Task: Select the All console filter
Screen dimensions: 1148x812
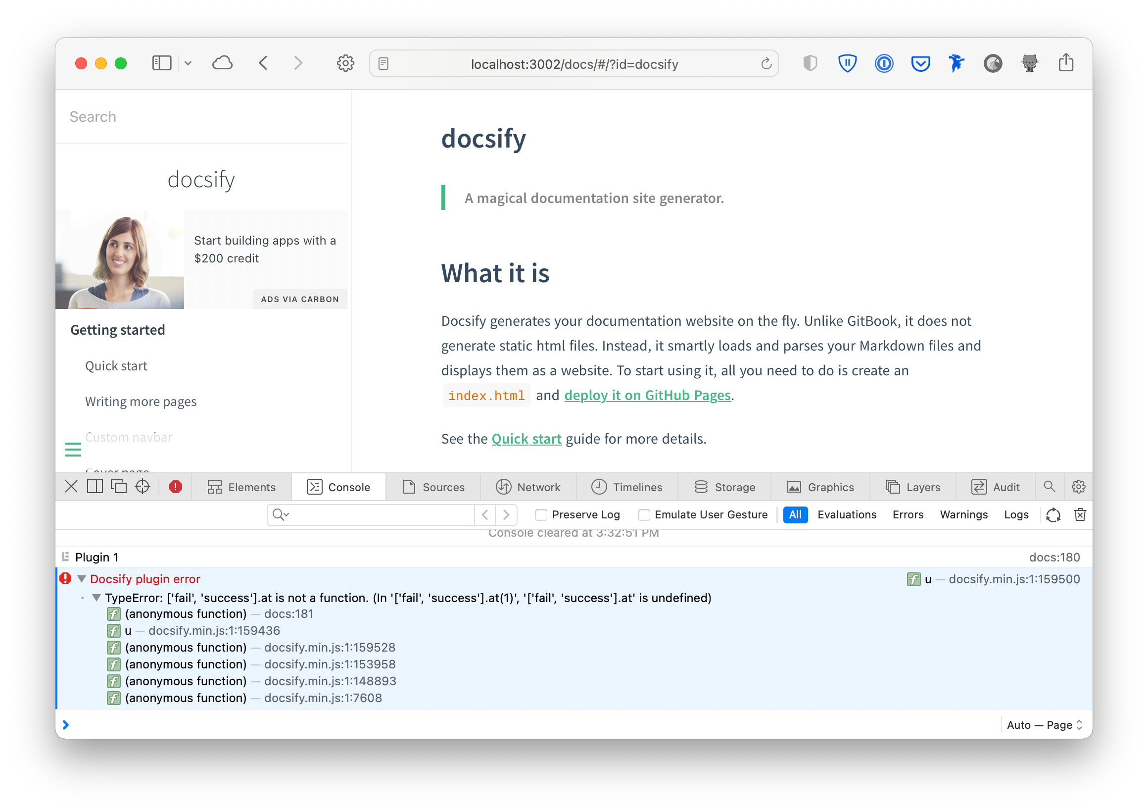Action: [795, 515]
